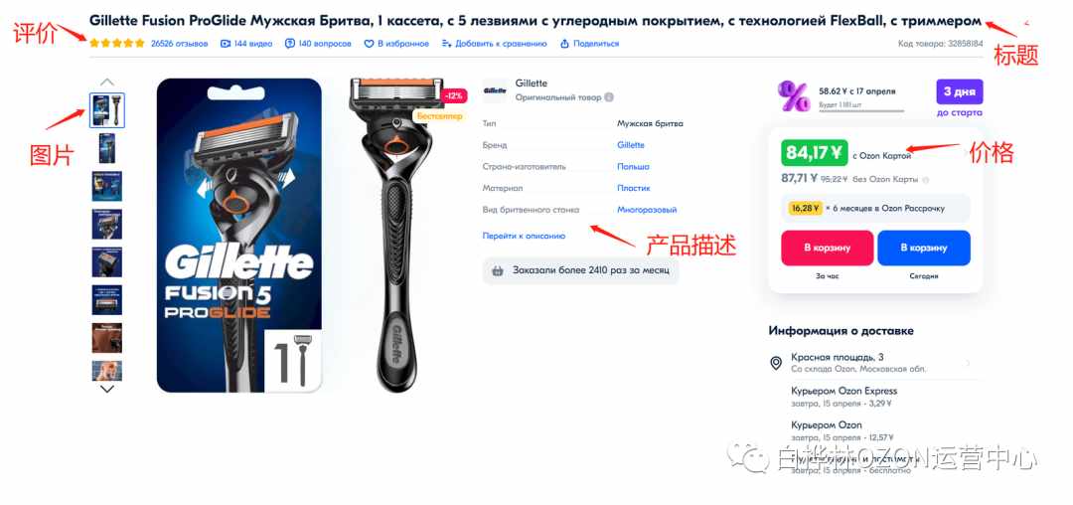
Task: Show previous thumbnails with up chevron
Action: pyautogui.click(x=106, y=82)
